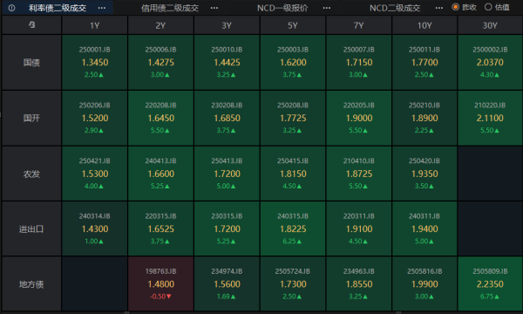Open more options for 信用债二级成交 tab
The width and height of the screenshot is (523, 314).
coord(214,8)
